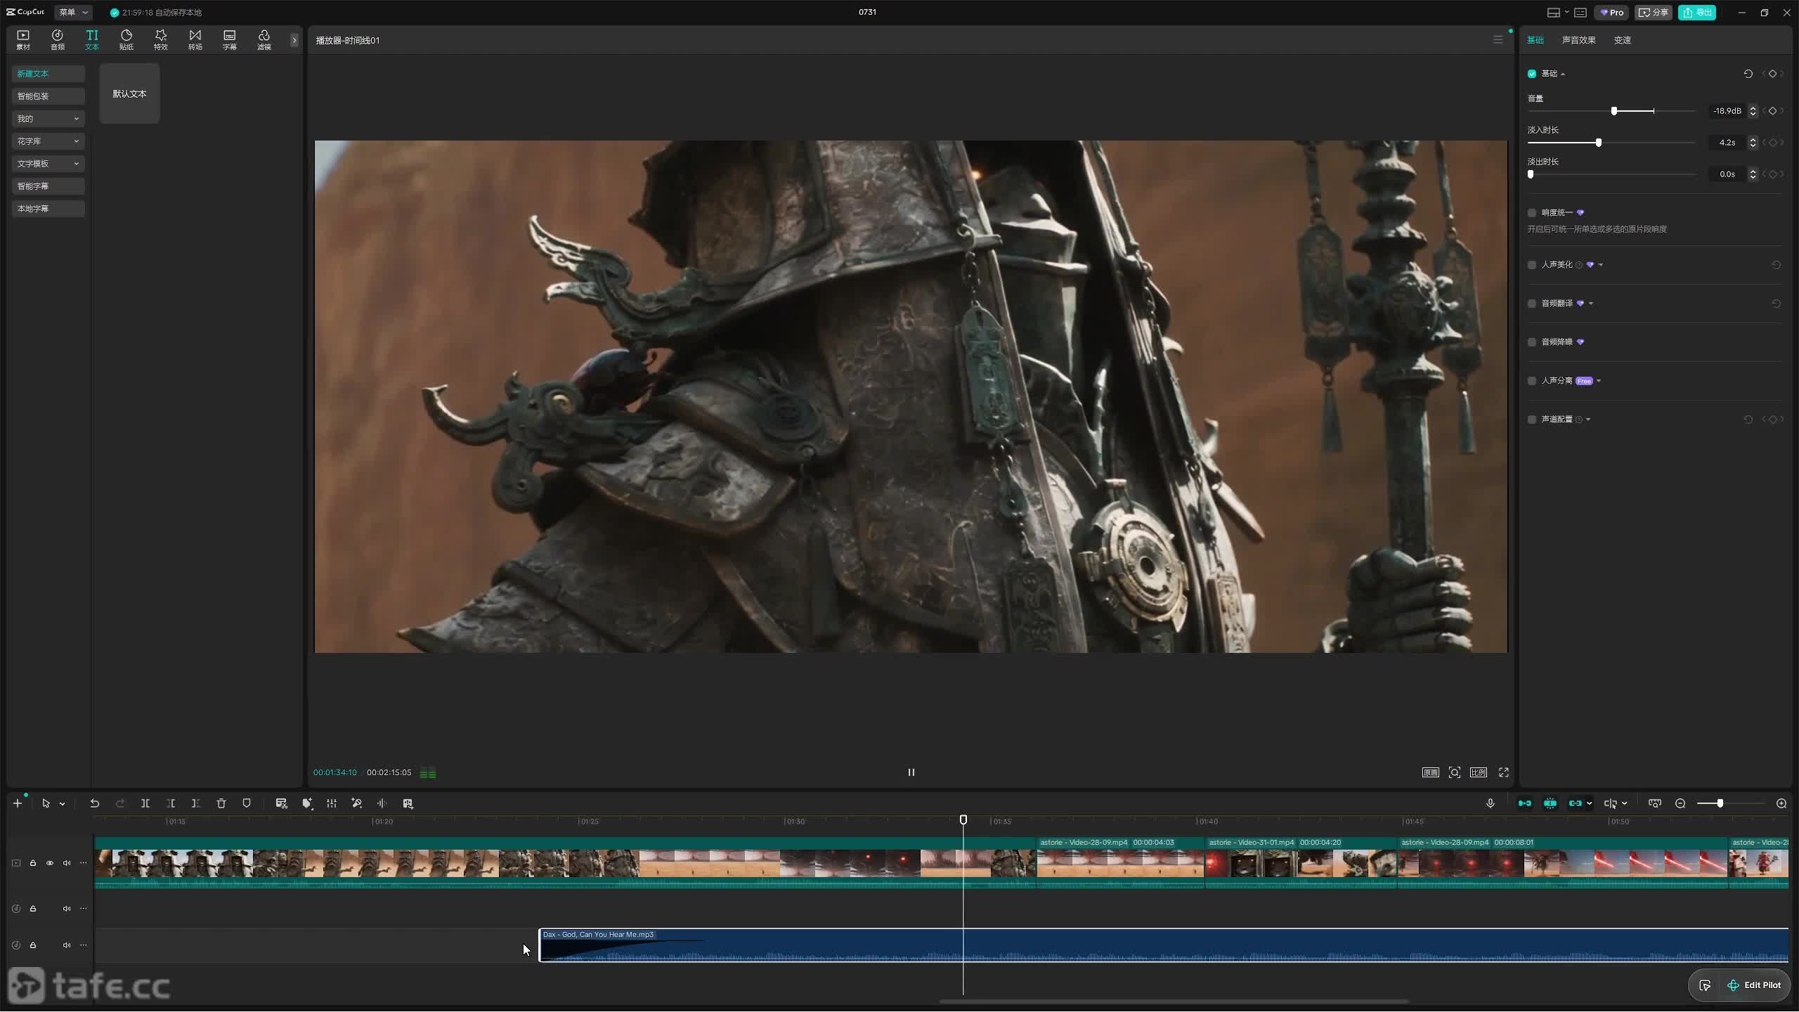Add a marker with the shield icon
1799x1012 pixels.
pos(247,803)
